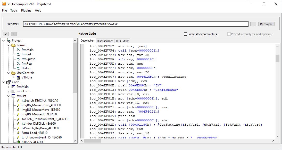282x150 pixels.
Task: Click the frmMain code module icon
Action: tap(13, 87)
